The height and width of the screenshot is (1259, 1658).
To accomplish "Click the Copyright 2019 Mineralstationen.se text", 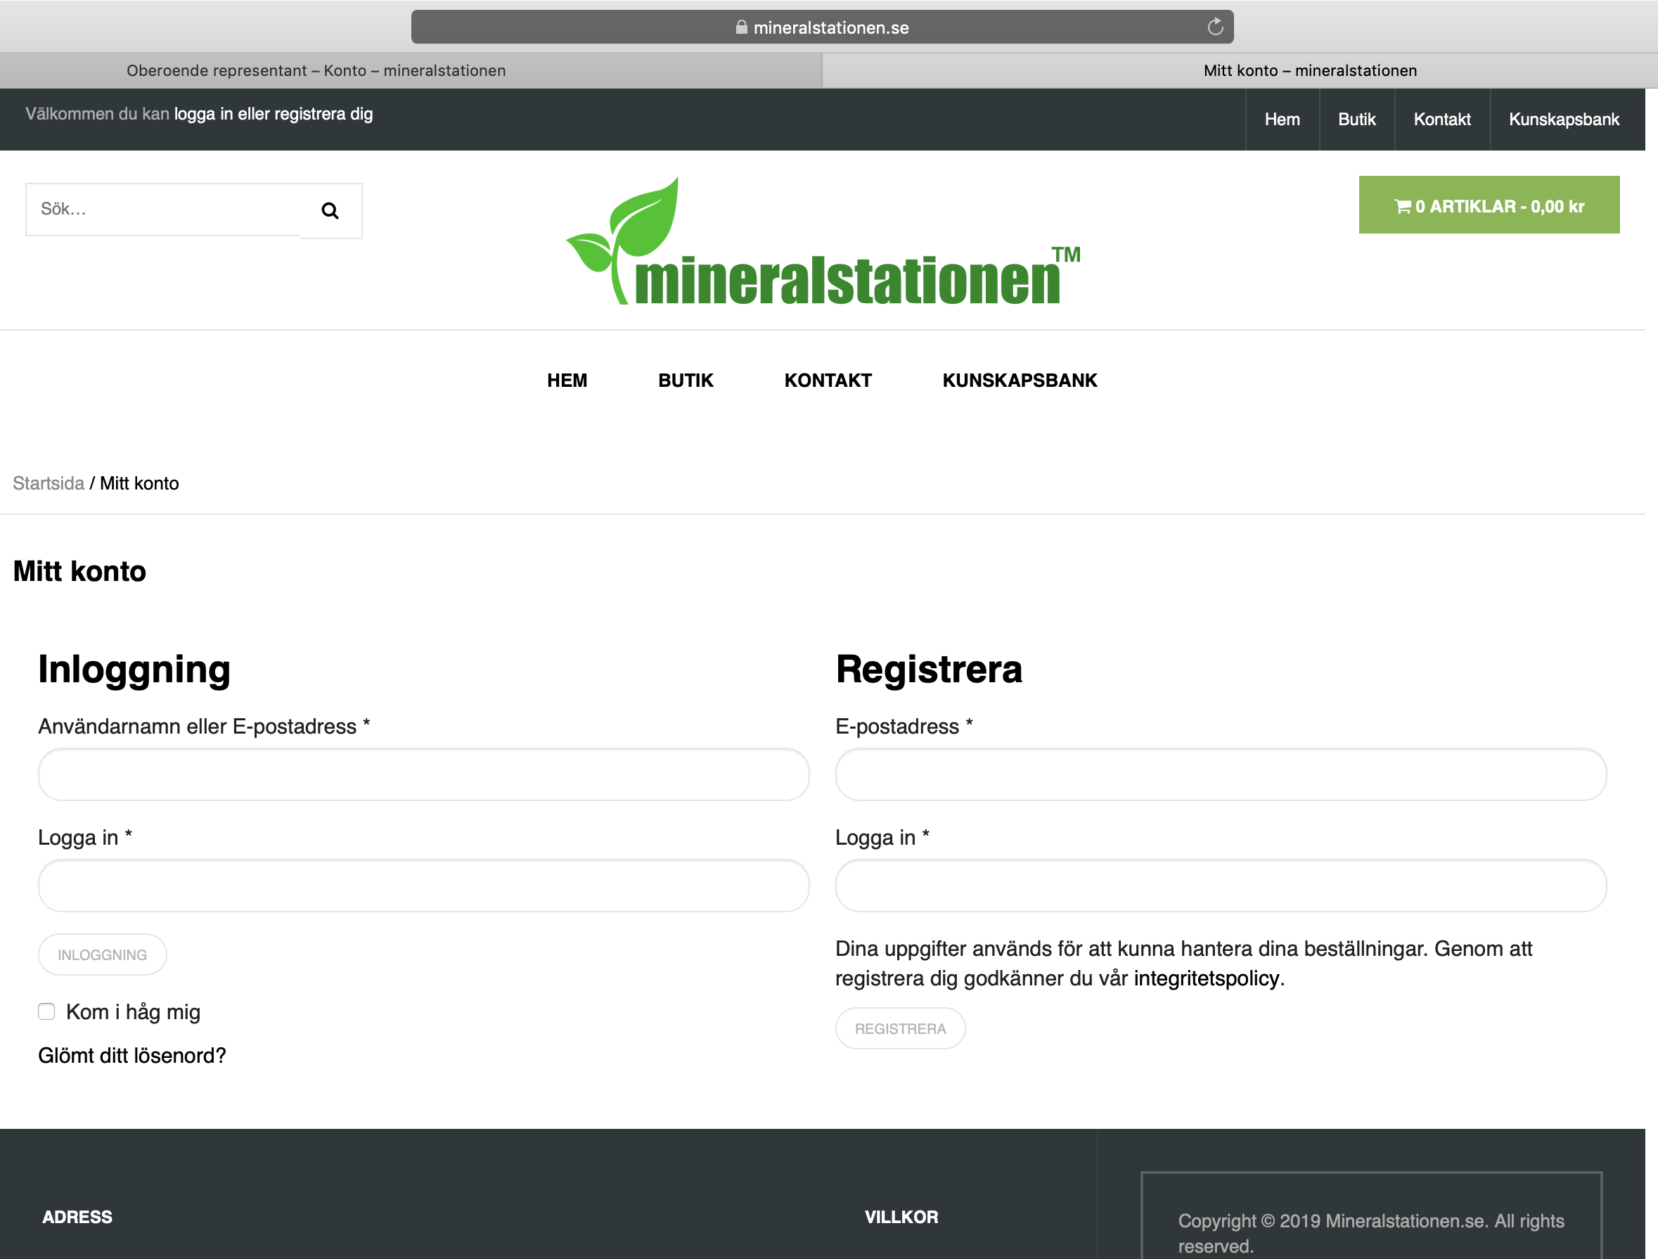I will 1371,1233.
